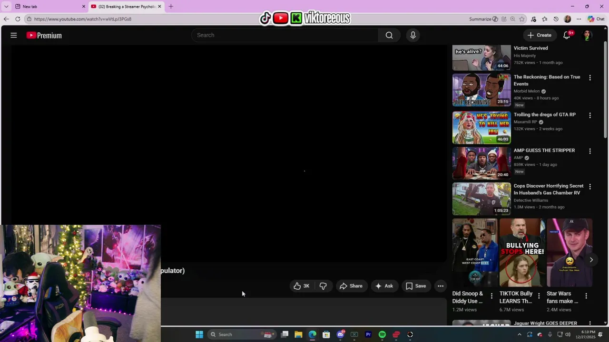Start voice search with the microphone icon
This screenshot has height=342, width=609.
click(x=413, y=35)
